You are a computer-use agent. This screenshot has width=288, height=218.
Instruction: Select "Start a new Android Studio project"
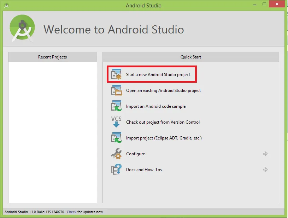(x=158, y=75)
